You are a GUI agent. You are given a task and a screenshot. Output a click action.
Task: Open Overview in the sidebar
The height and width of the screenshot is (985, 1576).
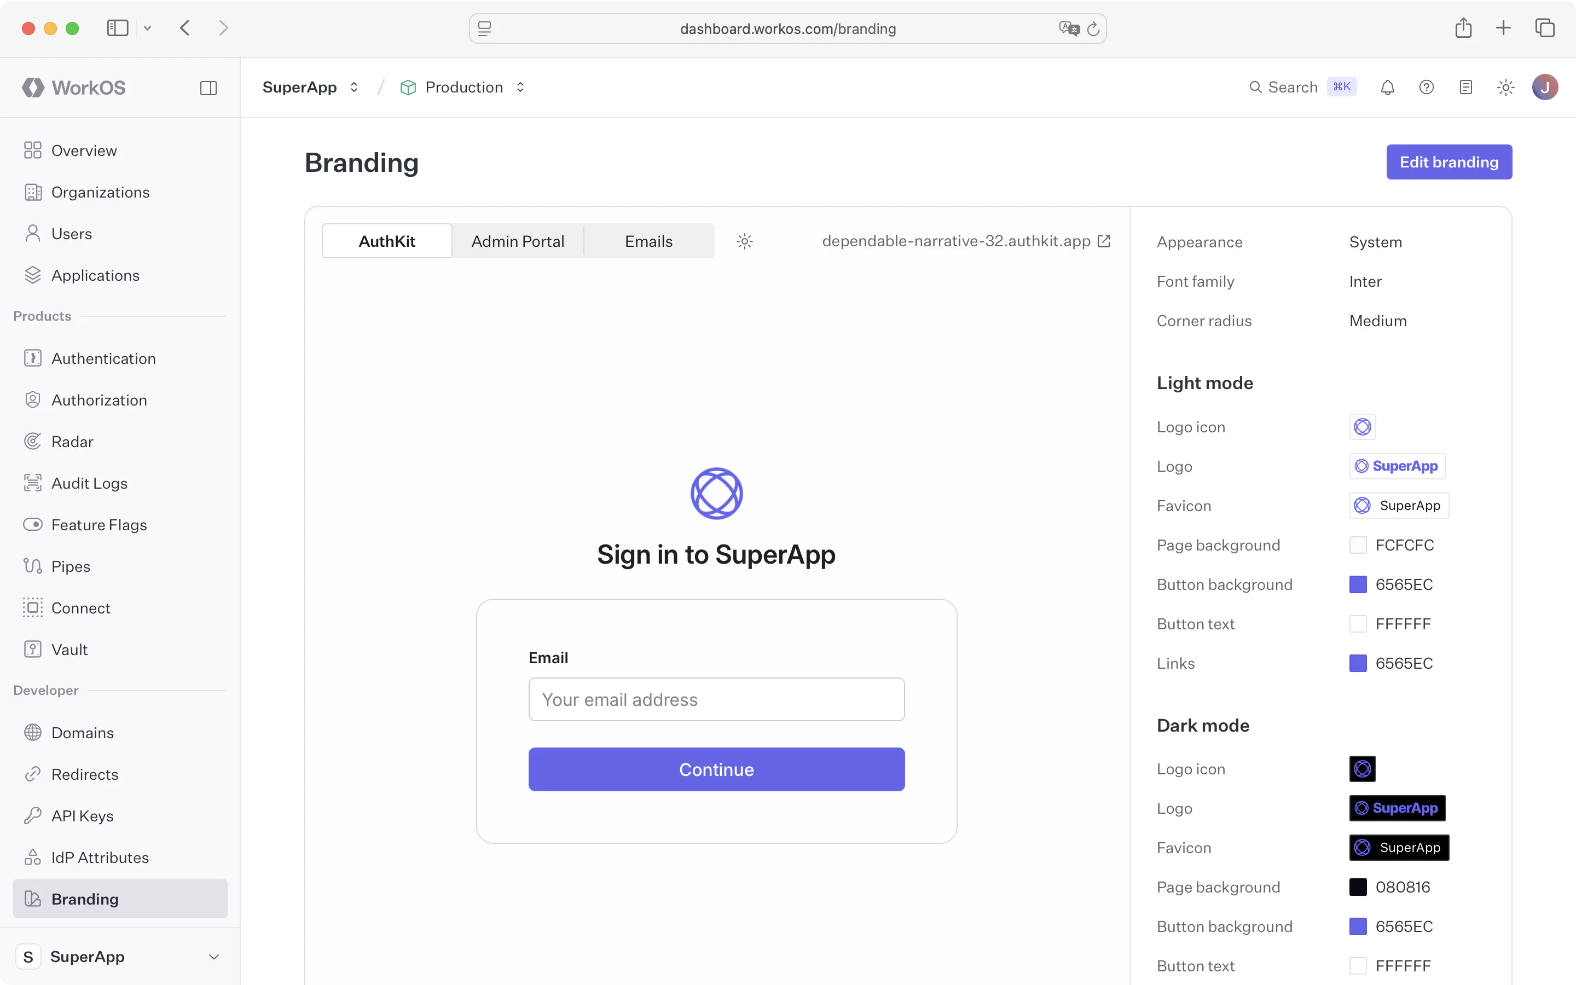120,150
